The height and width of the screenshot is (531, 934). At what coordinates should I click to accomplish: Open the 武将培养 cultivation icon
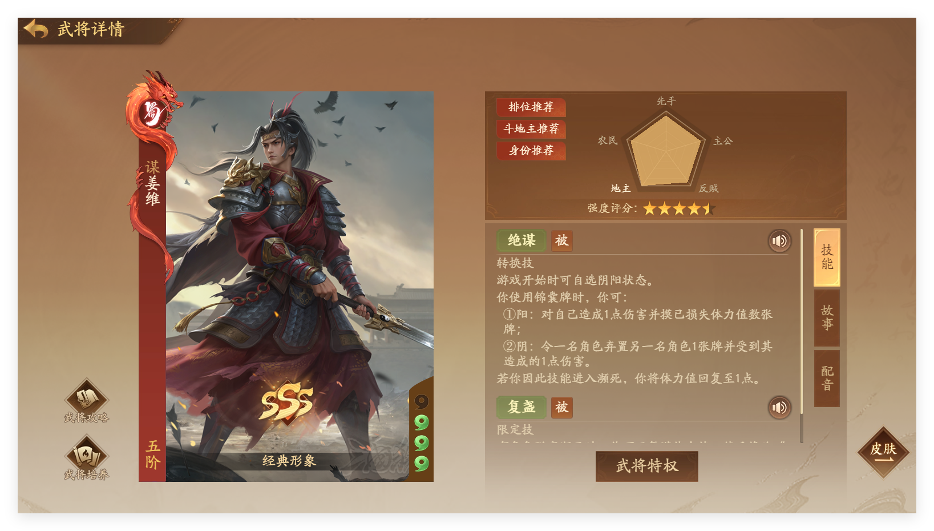(87, 457)
